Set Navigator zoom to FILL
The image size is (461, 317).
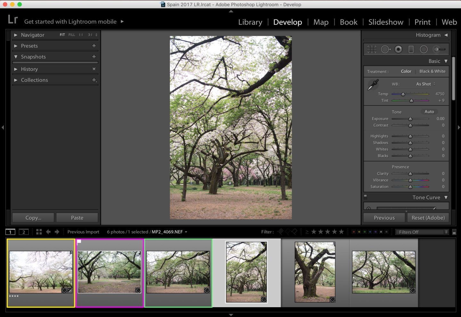(x=72, y=35)
